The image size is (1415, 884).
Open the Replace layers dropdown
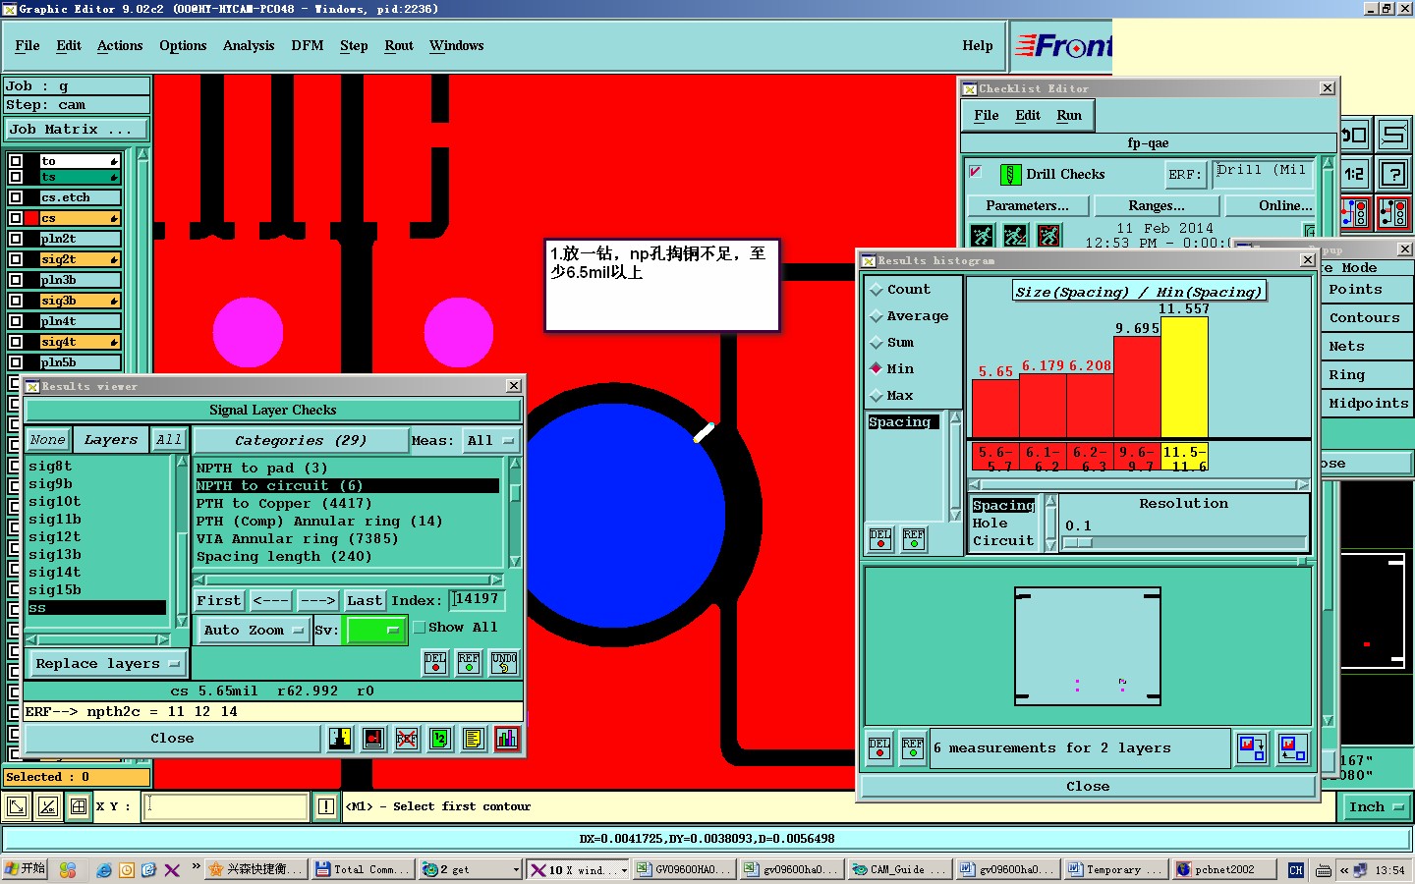click(107, 664)
